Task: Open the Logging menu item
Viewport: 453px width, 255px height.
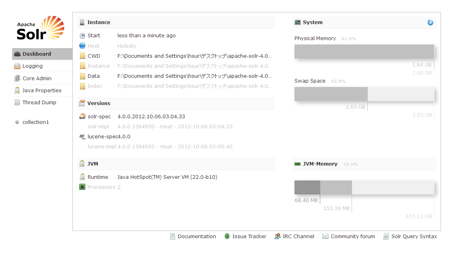Action: [33, 66]
